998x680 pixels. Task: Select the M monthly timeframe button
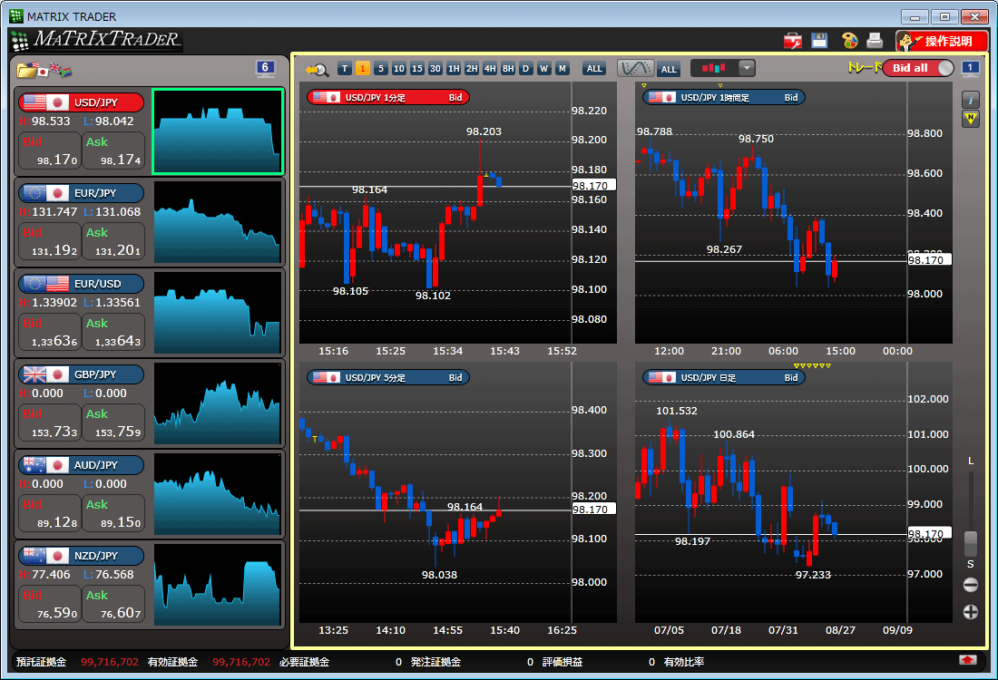tap(562, 68)
